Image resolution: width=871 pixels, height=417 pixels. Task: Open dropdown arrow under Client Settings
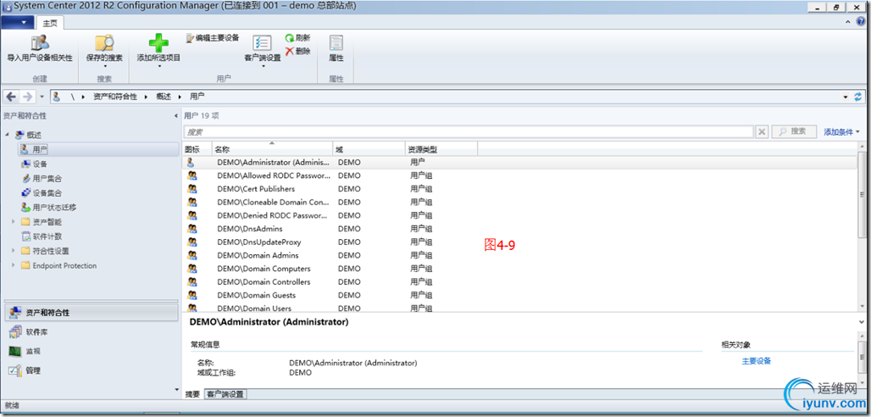pos(262,66)
